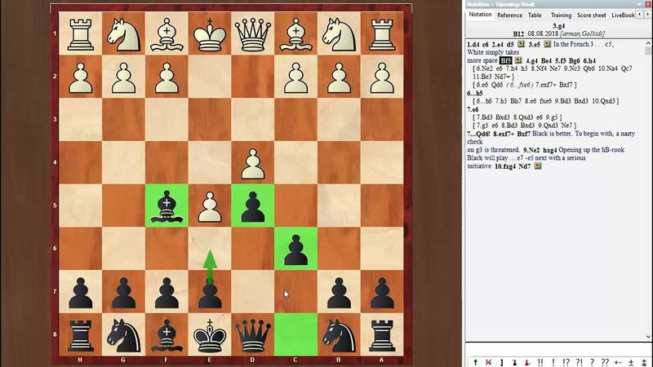653x367 pixels.
Task: Click the red delete variation icon
Action: (488, 361)
